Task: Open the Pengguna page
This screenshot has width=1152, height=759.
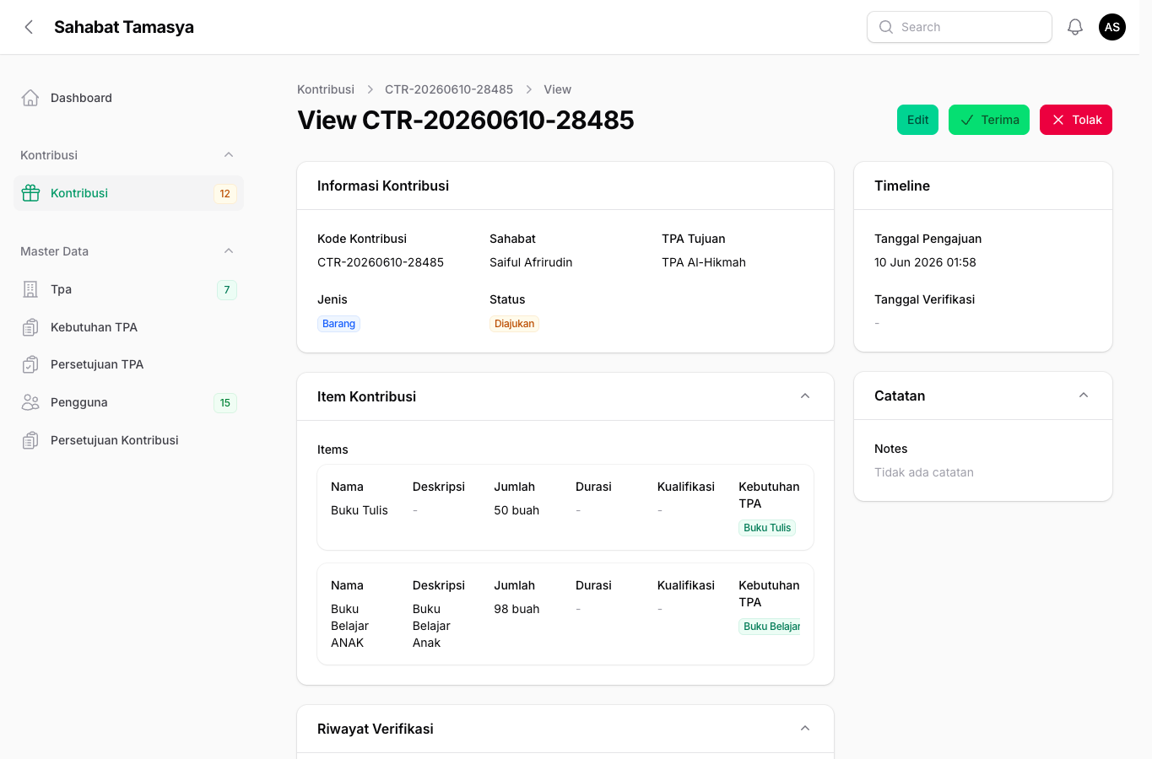Action: point(128,402)
